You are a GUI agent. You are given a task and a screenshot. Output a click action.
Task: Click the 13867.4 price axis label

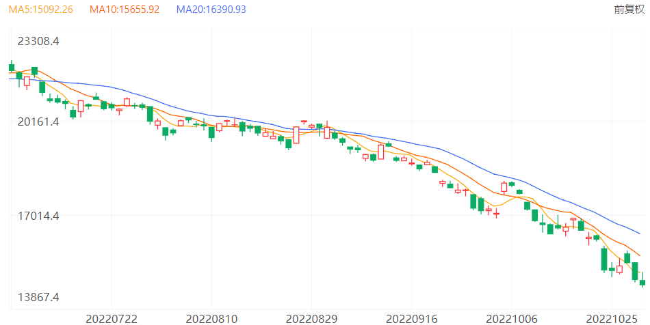(38, 297)
